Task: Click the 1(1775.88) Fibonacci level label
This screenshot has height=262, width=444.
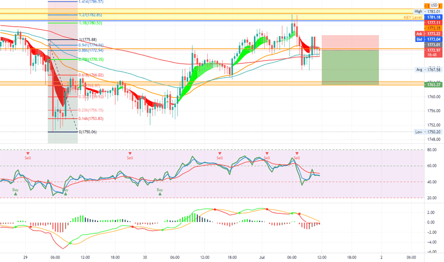Action: click(x=88, y=40)
